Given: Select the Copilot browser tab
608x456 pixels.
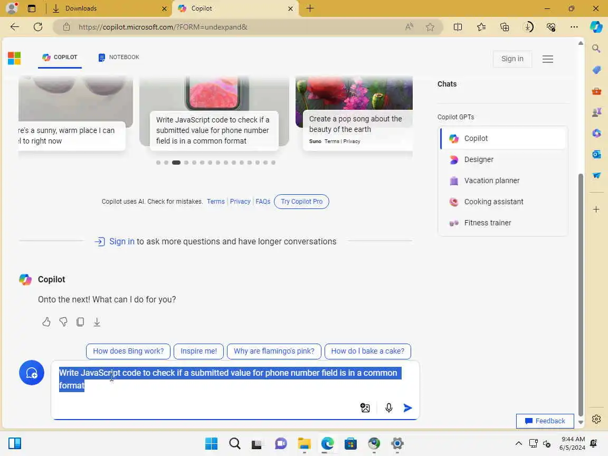Looking at the screenshot, I should coord(235,8).
